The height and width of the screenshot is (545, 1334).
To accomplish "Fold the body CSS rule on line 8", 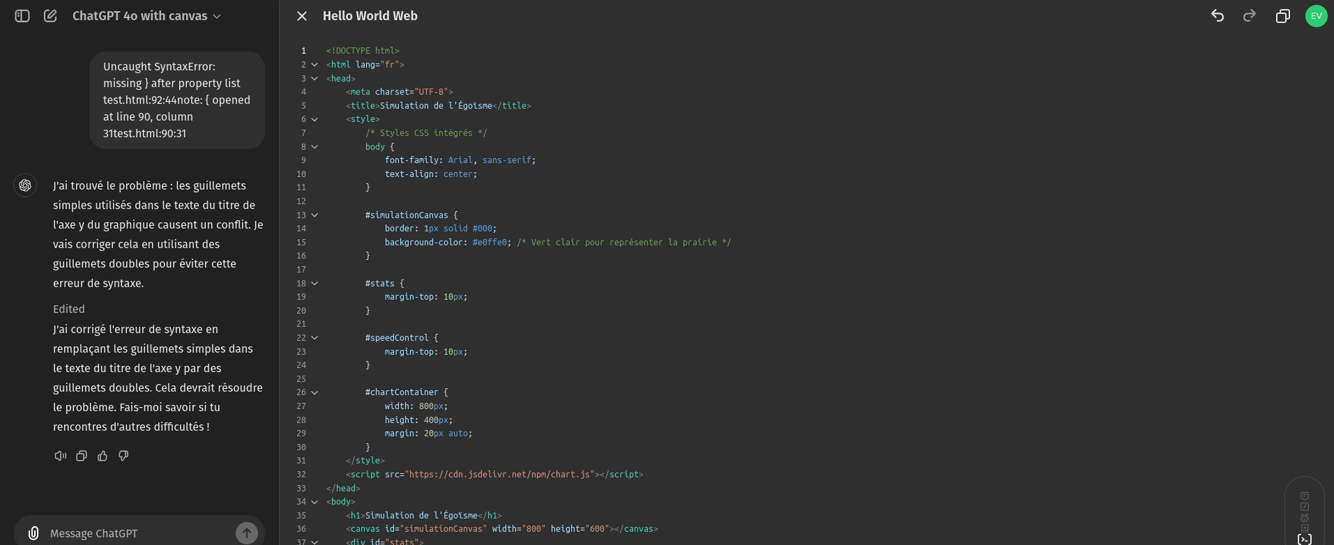I will tap(314, 147).
